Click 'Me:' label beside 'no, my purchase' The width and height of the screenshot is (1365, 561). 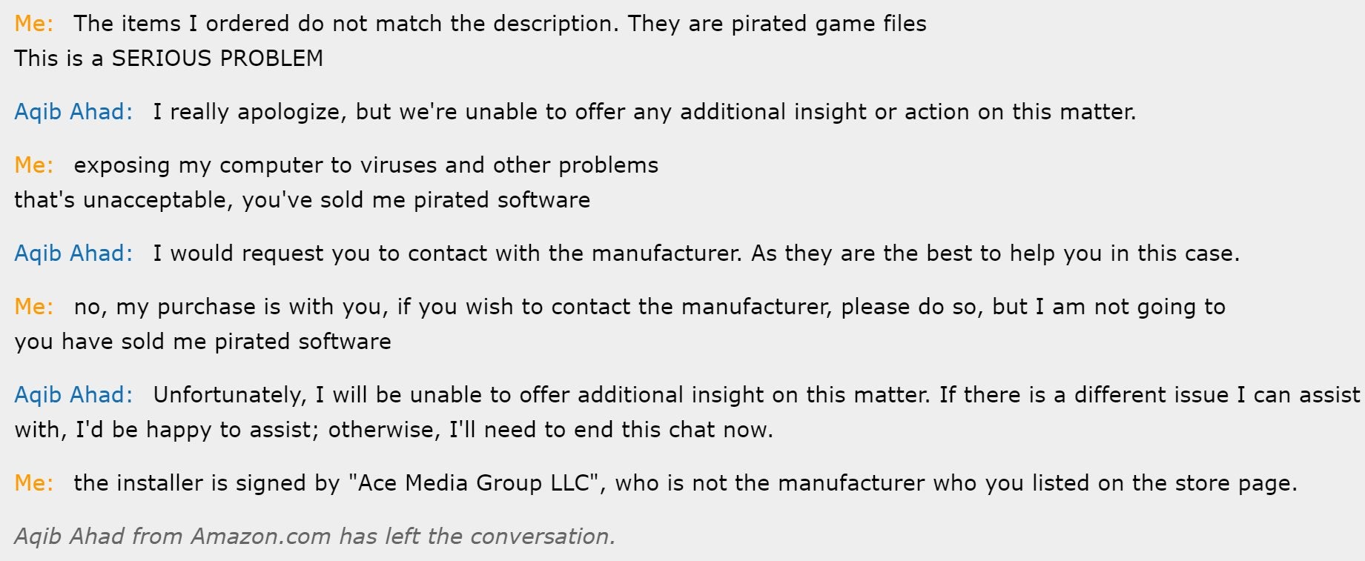33,307
